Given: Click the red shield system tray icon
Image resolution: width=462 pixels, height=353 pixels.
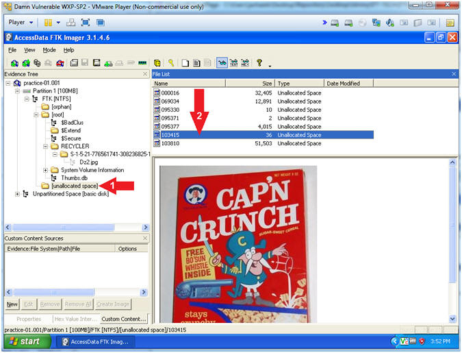Looking at the screenshot, I should point(422,341).
